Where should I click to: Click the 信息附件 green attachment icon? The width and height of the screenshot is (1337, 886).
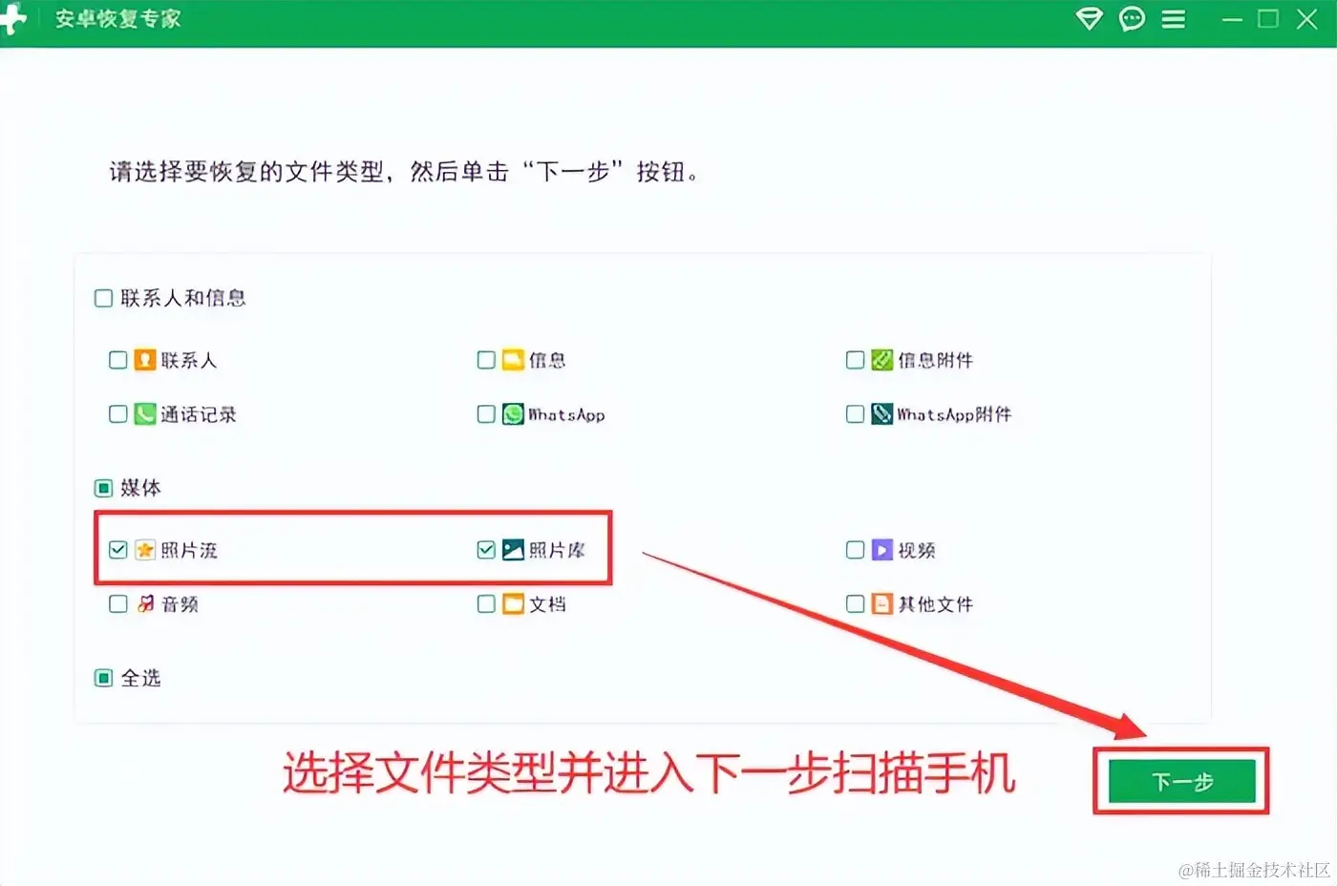[881, 360]
